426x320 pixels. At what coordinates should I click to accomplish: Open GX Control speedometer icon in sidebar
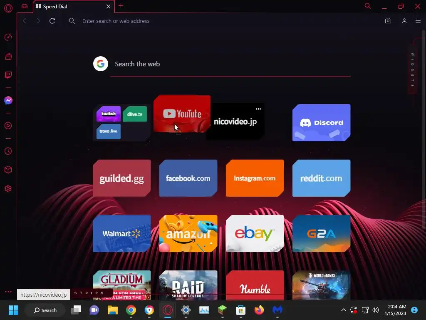(x=8, y=37)
